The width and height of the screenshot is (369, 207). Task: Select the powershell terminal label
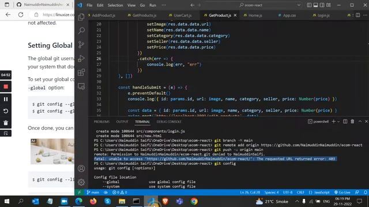point(318,121)
